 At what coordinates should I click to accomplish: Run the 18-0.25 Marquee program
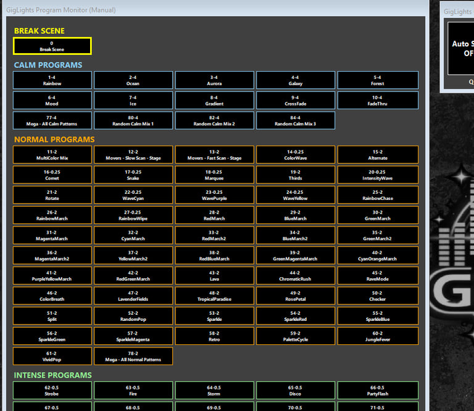click(x=214, y=175)
